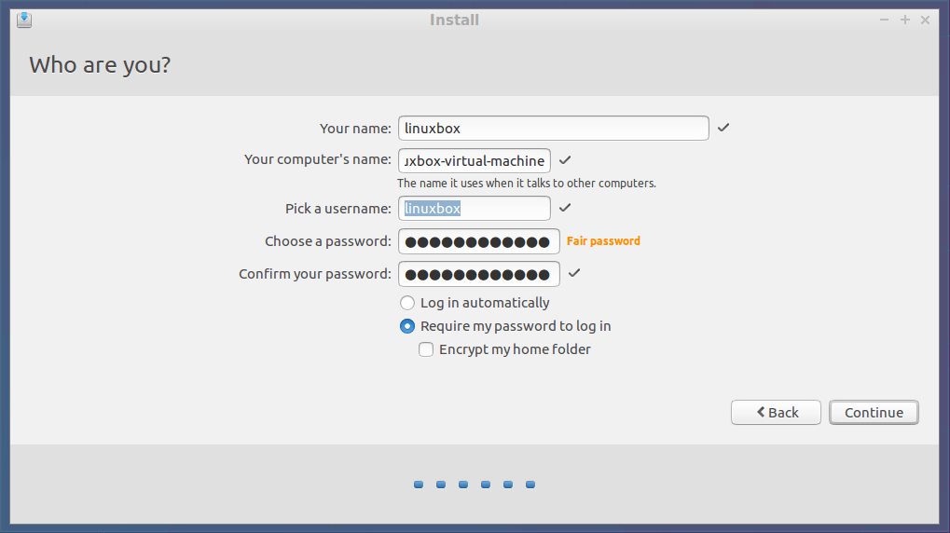Click into the Pick a username field
950x533 pixels.
[x=475, y=209]
